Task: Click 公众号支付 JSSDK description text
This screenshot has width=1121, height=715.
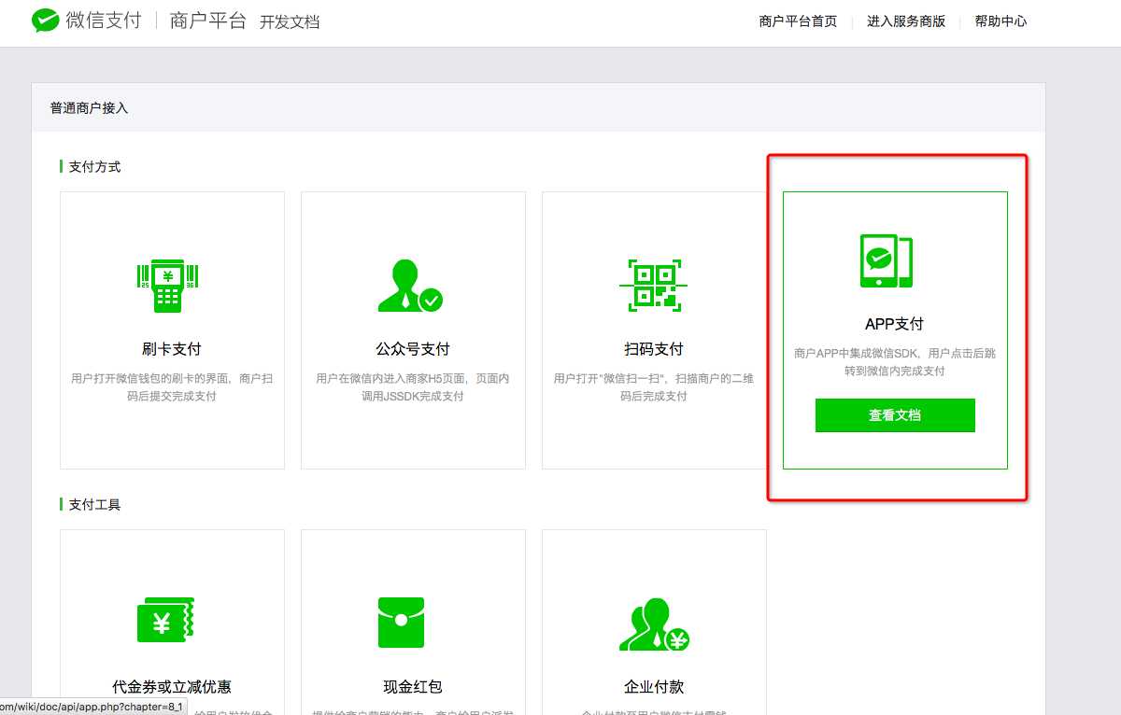Action: coord(413,387)
